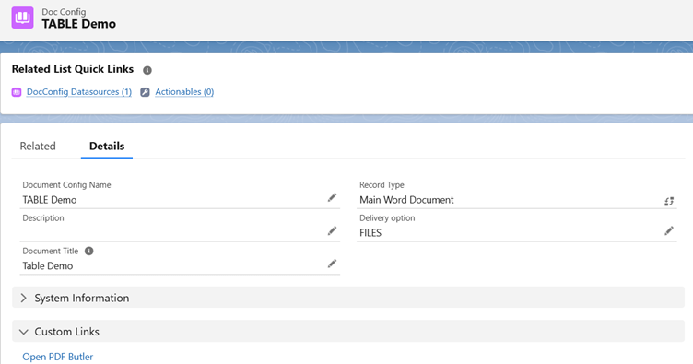Click the FILES delivery option value
The image size is (693, 364).
(370, 233)
